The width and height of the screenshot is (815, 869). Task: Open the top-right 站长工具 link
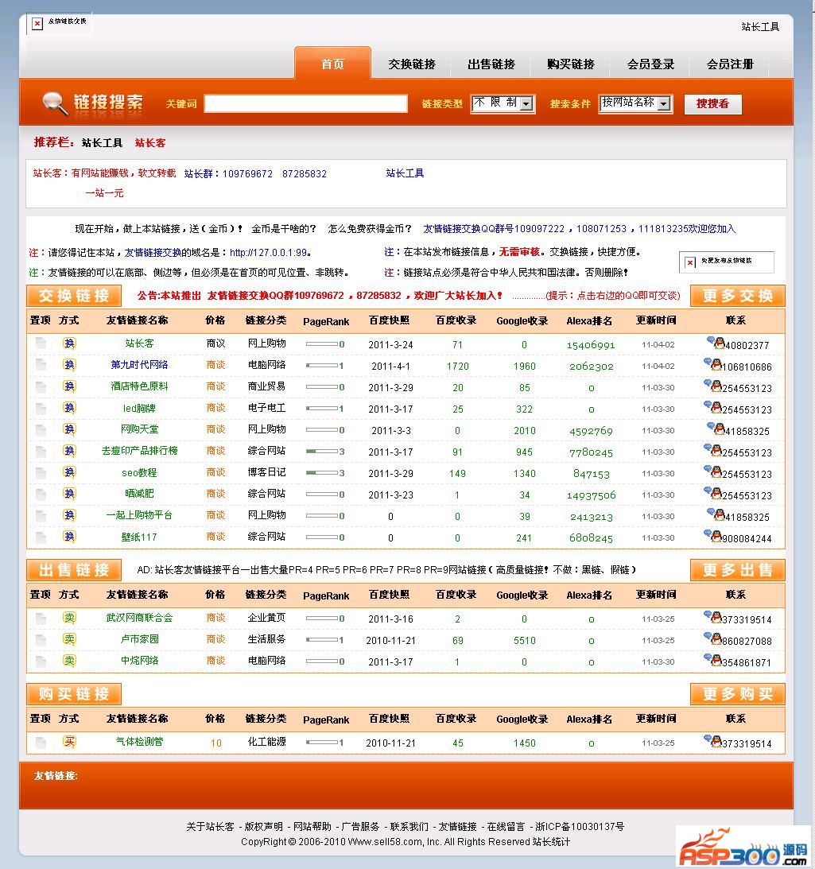(760, 26)
